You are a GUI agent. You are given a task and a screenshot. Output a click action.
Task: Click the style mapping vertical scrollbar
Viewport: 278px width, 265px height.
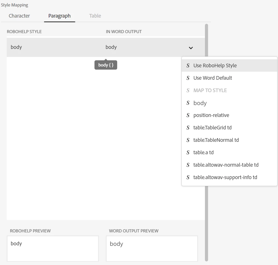[x=206, y=143]
